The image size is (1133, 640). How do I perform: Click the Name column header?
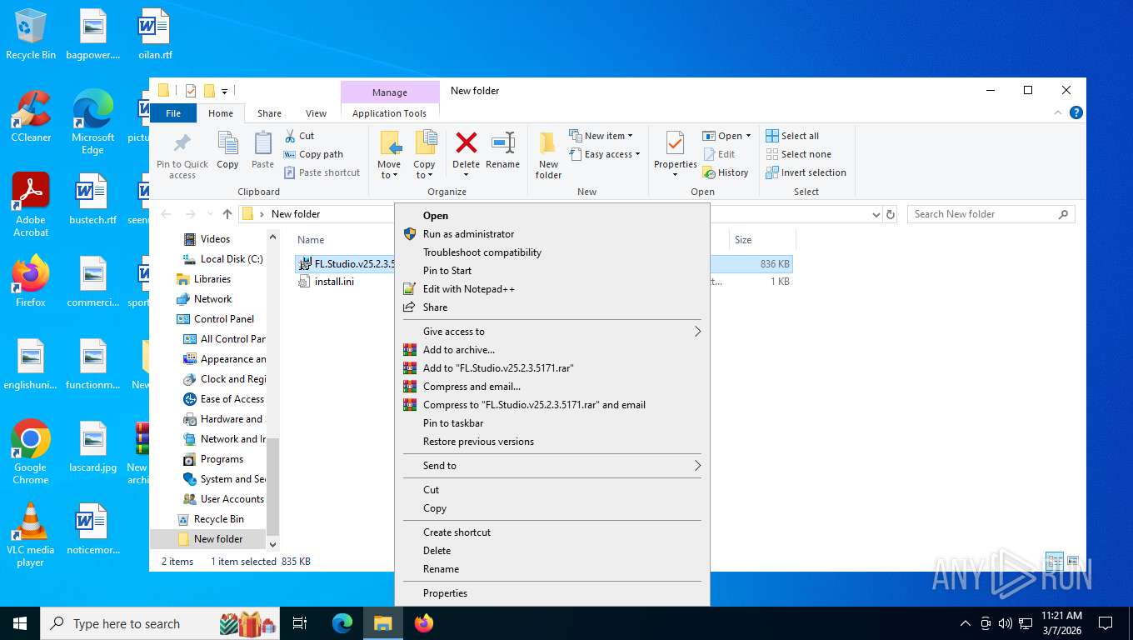tap(311, 240)
